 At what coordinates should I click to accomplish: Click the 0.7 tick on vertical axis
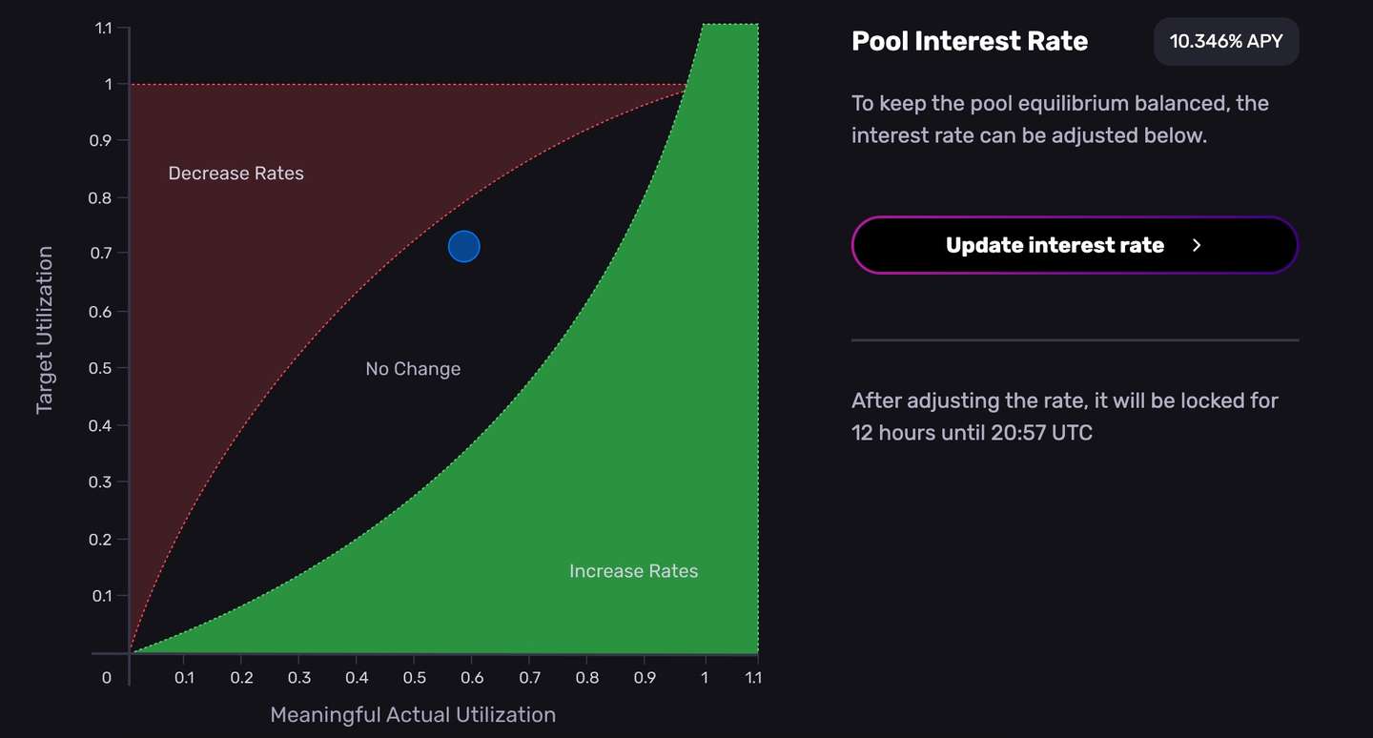pos(101,254)
